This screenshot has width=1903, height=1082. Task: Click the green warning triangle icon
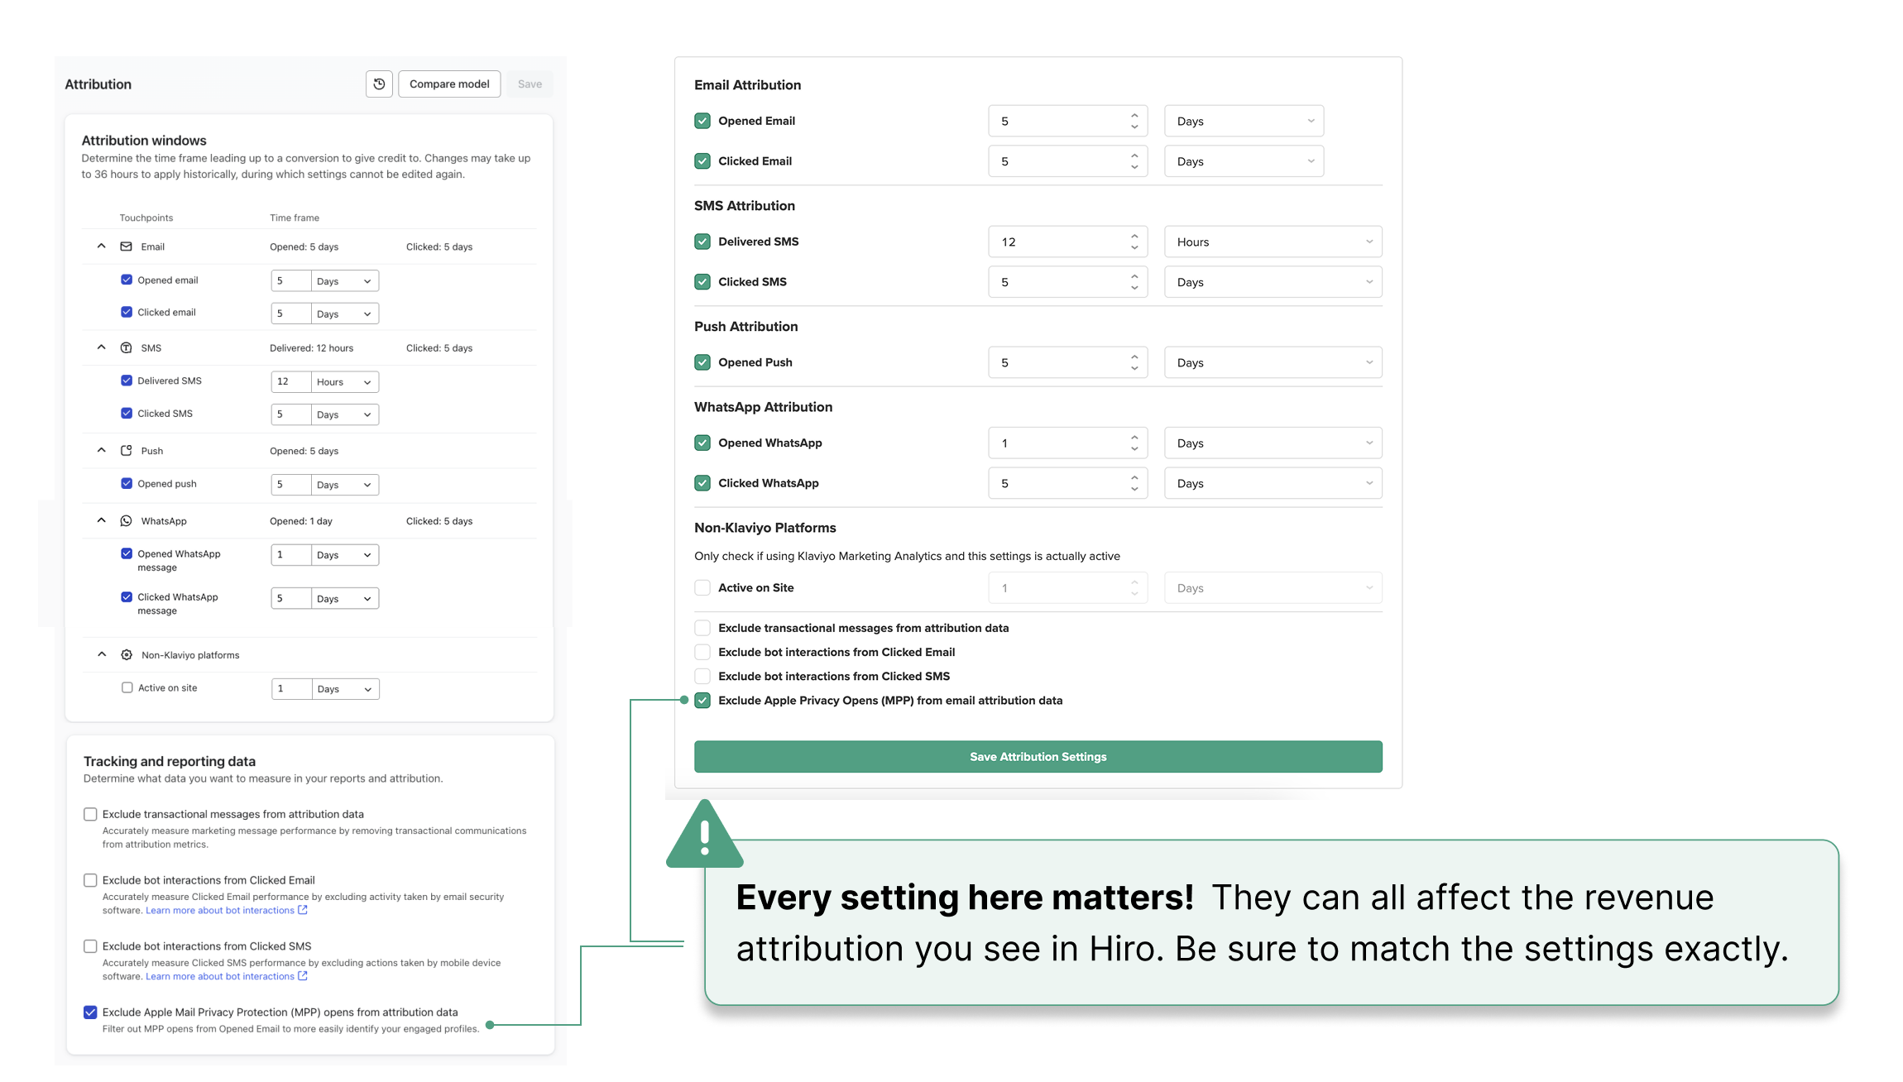(704, 834)
